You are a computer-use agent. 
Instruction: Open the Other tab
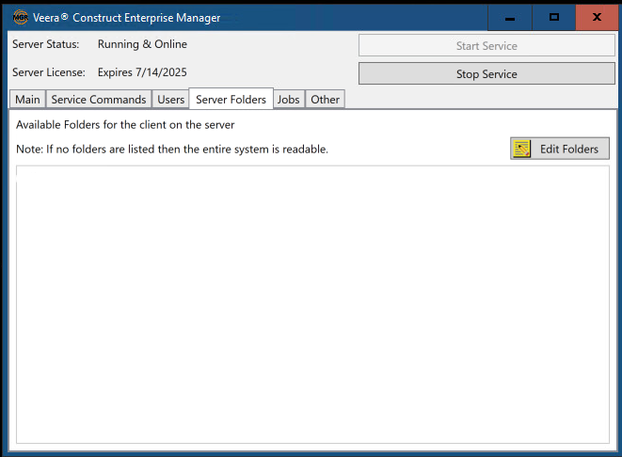[x=325, y=99]
